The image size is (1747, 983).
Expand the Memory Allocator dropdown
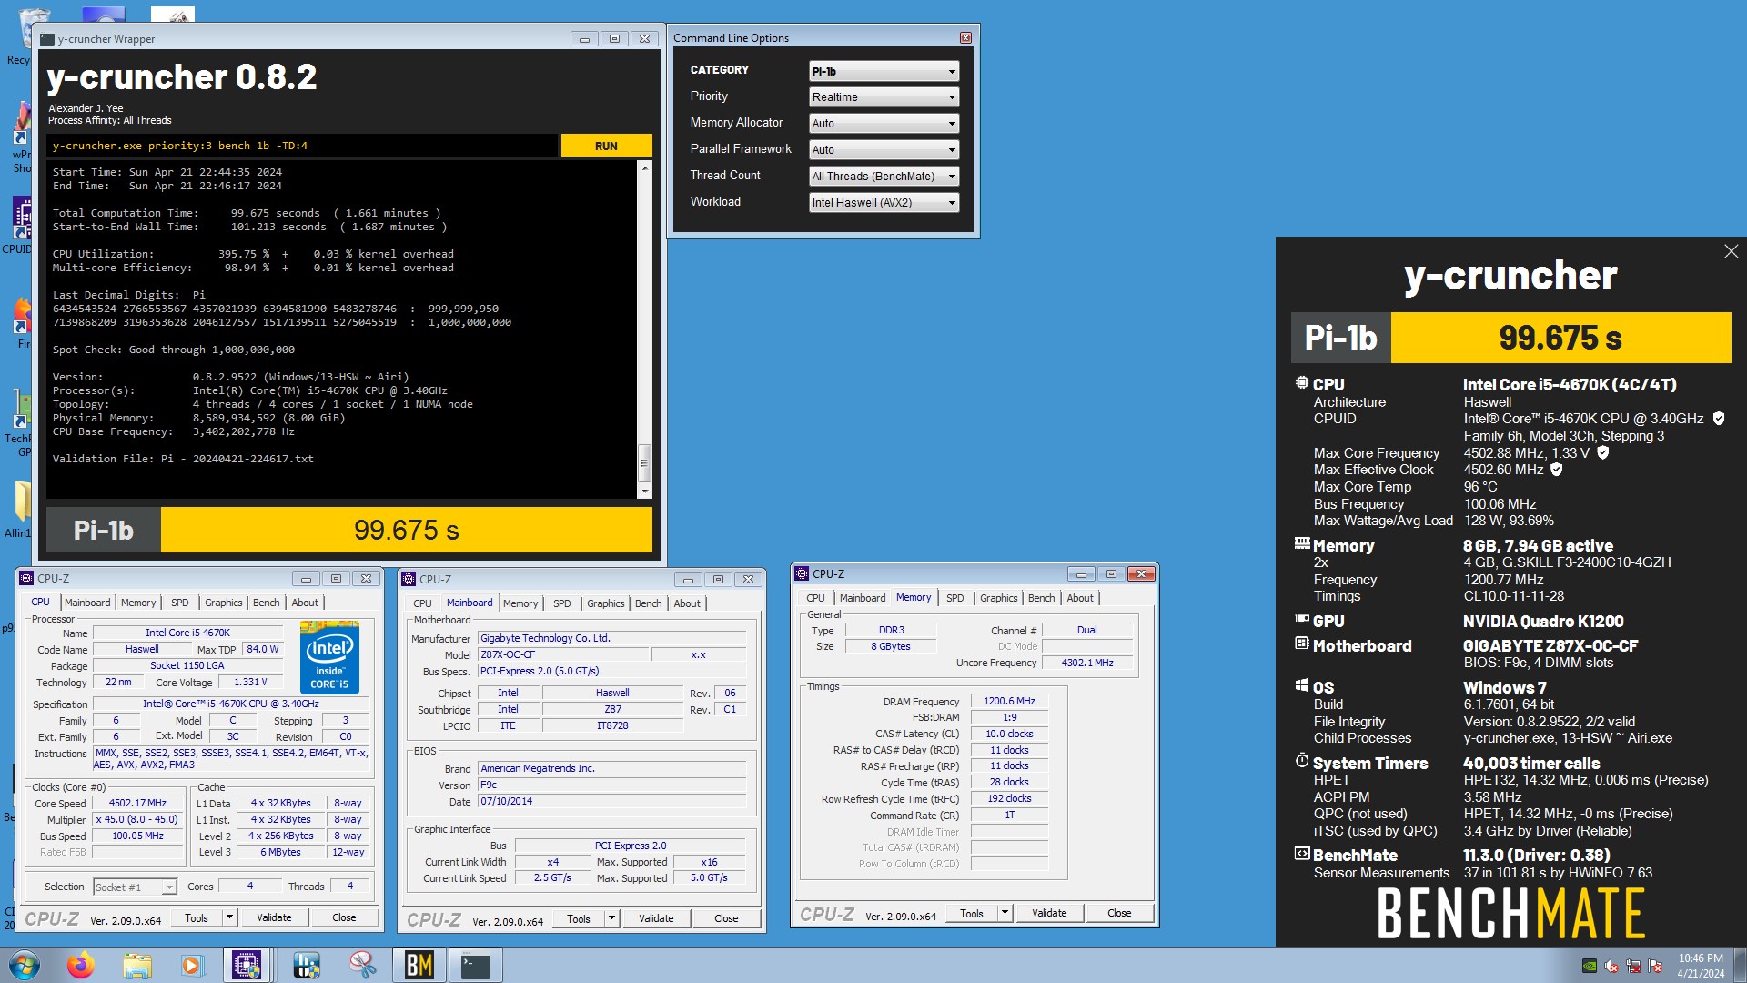tap(884, 124)
